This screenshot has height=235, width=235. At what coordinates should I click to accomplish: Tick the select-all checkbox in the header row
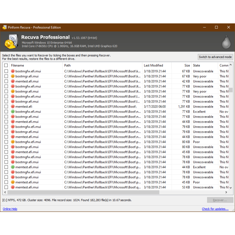coord(6,65)
